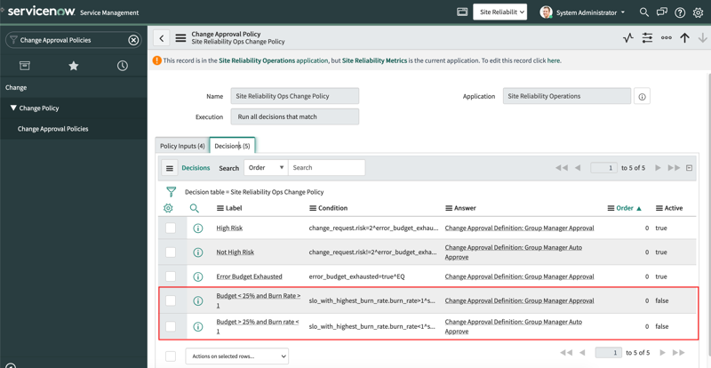
Task: Click the Site Reliability Metrics link
Action: [x=374, y=60]
